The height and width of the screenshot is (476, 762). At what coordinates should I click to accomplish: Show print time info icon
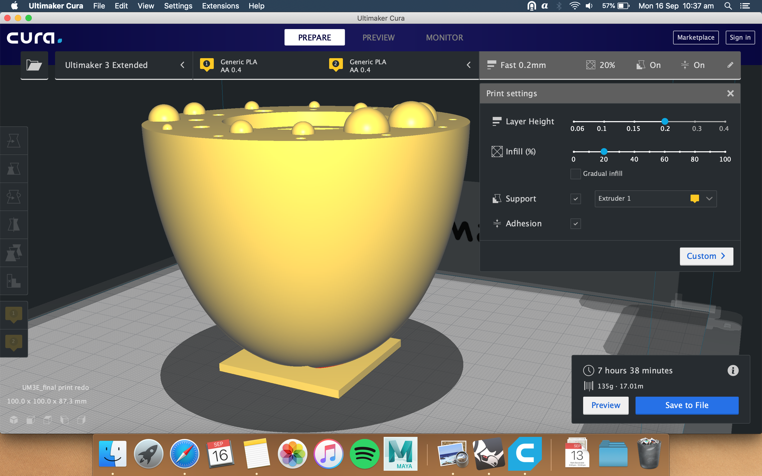pos(733,370)
